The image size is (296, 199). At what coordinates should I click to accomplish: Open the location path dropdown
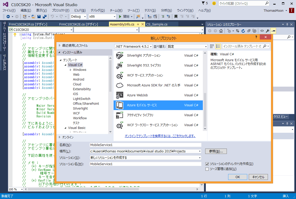pos(200,151)
